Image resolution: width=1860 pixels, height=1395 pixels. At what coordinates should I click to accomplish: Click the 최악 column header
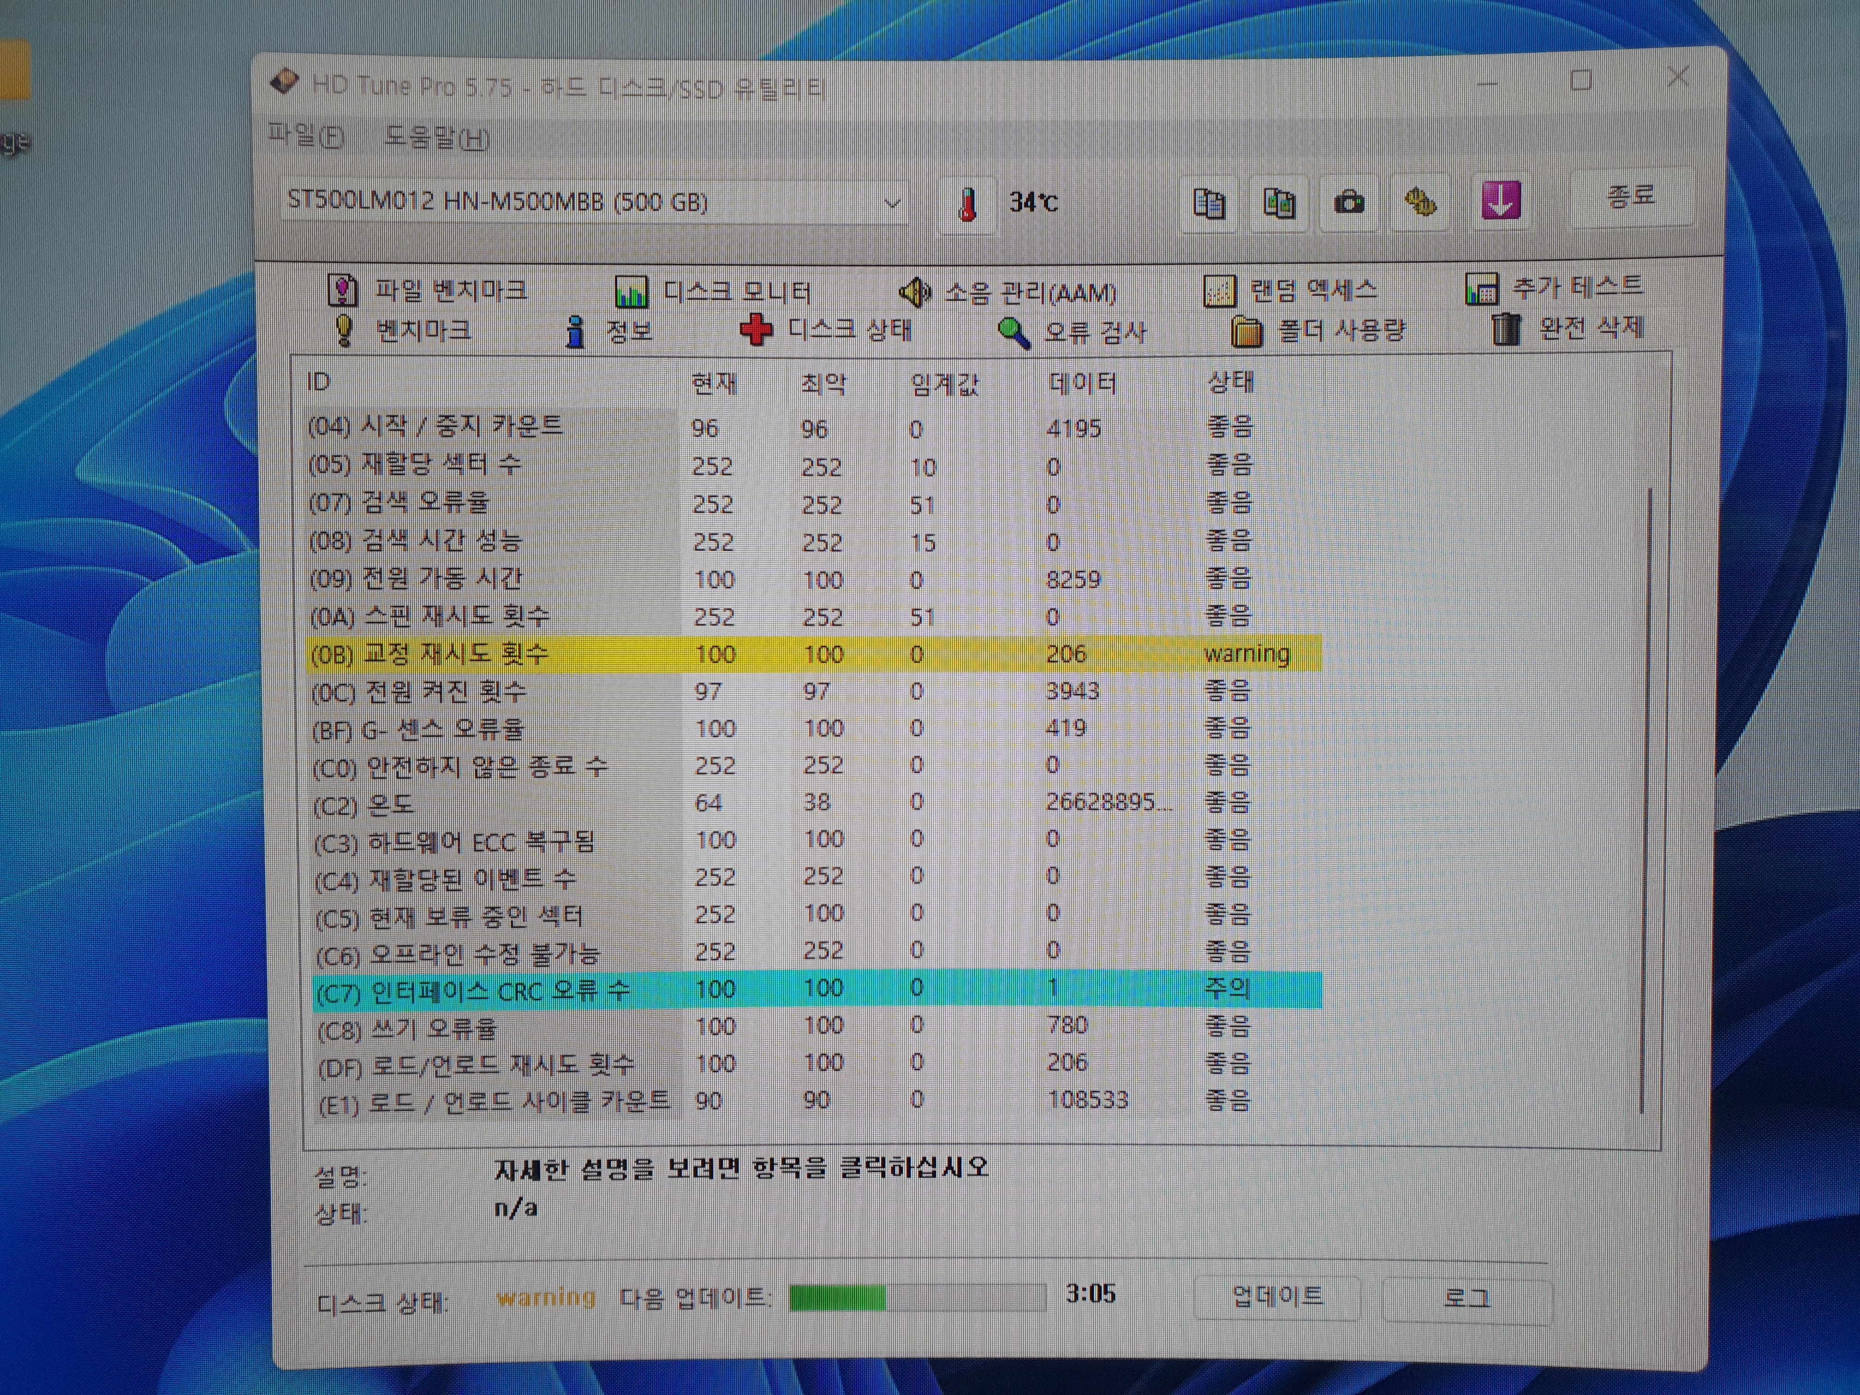point(823,384)
